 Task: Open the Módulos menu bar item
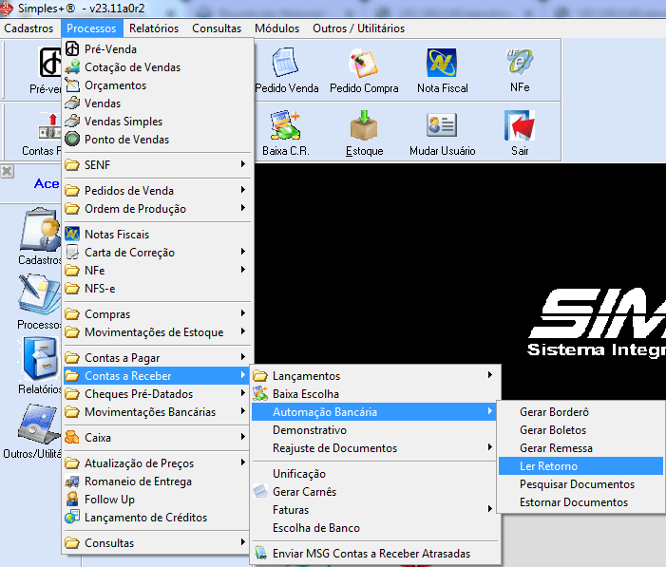(x=276, y=28)
